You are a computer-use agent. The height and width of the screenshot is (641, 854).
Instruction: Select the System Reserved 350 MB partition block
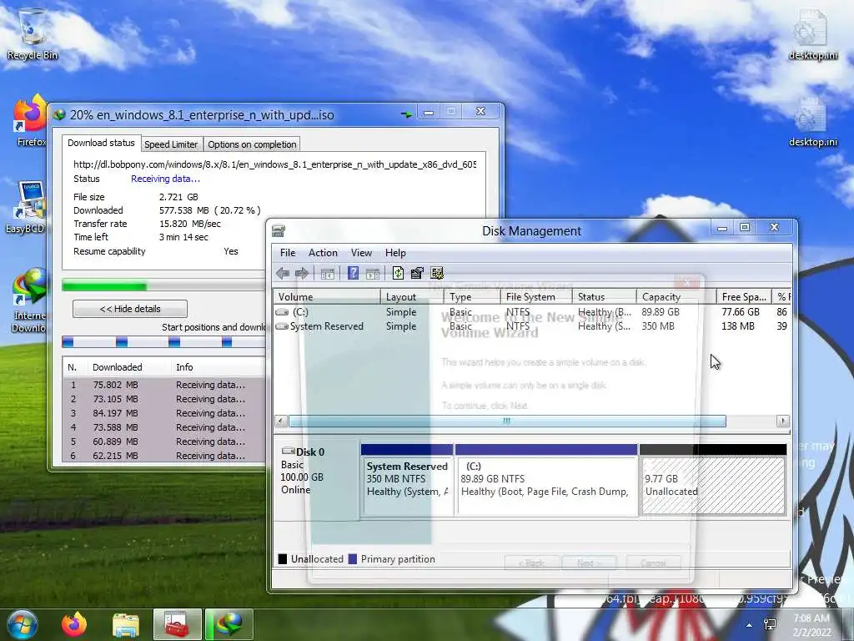407,480
